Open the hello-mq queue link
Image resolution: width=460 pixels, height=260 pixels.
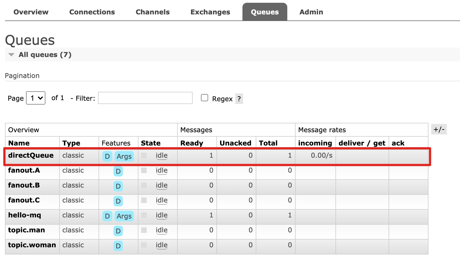coord(25,215)
